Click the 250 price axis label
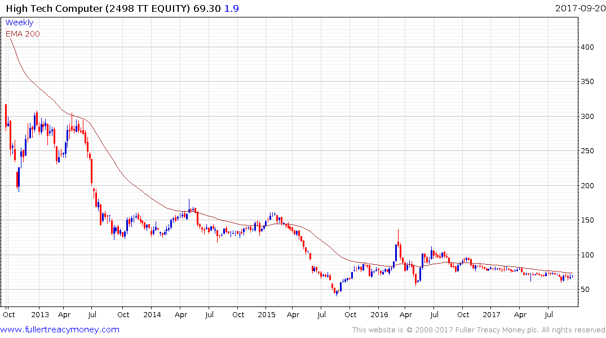The image size is (606, 338). pyautogui.click(x=587, y=150)
